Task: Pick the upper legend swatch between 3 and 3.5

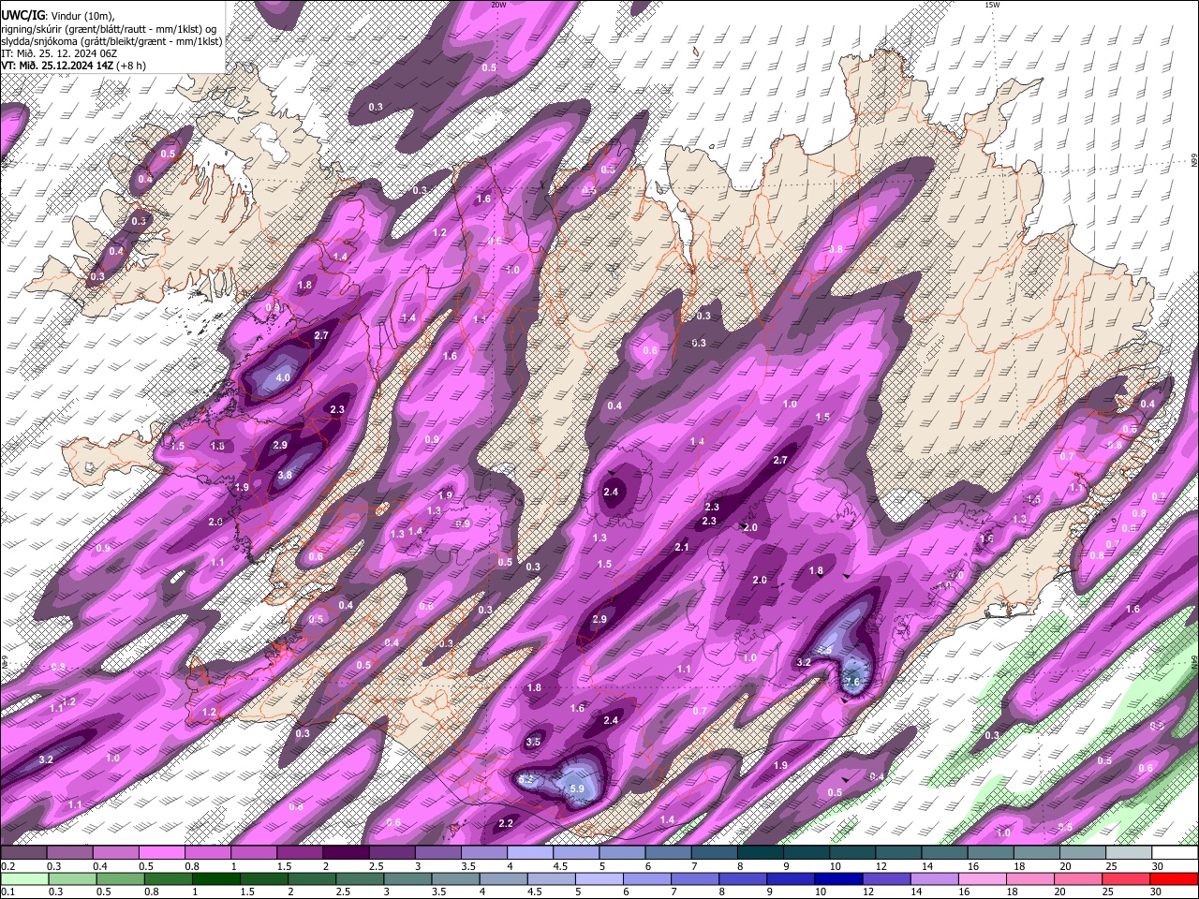Action: 438,852
